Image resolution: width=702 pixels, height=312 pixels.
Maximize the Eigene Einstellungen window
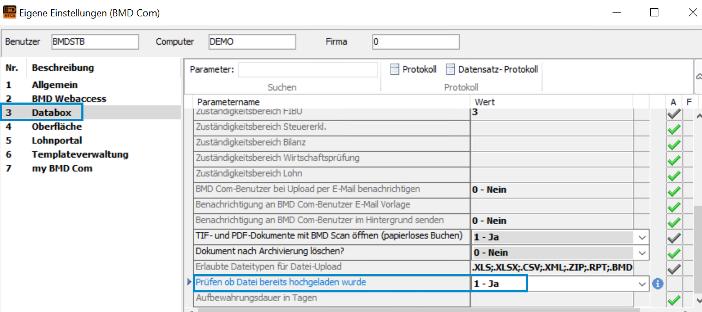point(654,12)
